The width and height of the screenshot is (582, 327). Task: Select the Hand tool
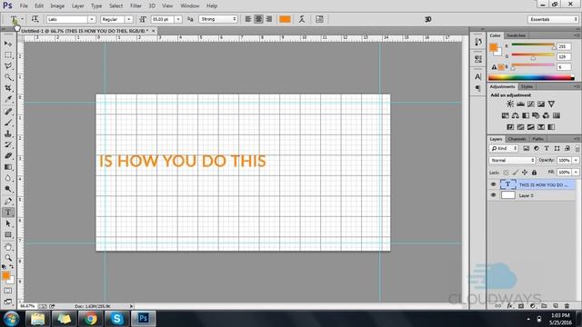(x=8, y=246)
